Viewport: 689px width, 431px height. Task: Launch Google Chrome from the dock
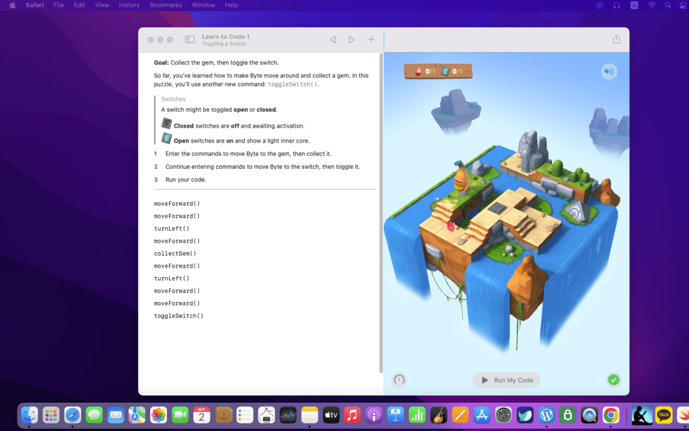pyautogui.click(x=610, y=415)
